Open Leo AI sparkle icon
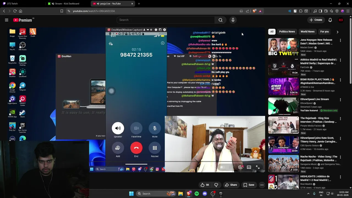 tap(331, 11)
